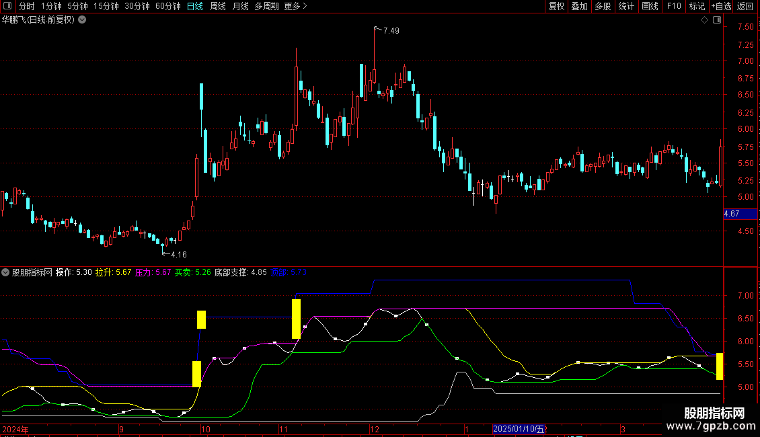The width and height of the screenshot is (760, 437).
Task: Click the month 12 label on time axis
Action: click(x=374, y=429)
